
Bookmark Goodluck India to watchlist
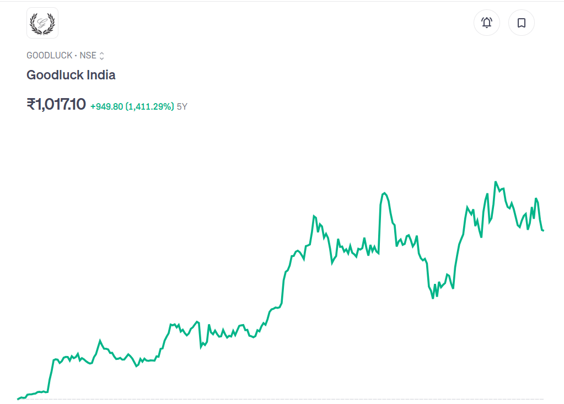[521, 23]
